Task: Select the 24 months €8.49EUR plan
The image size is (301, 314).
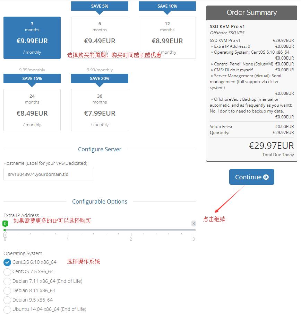Action: 32,110
